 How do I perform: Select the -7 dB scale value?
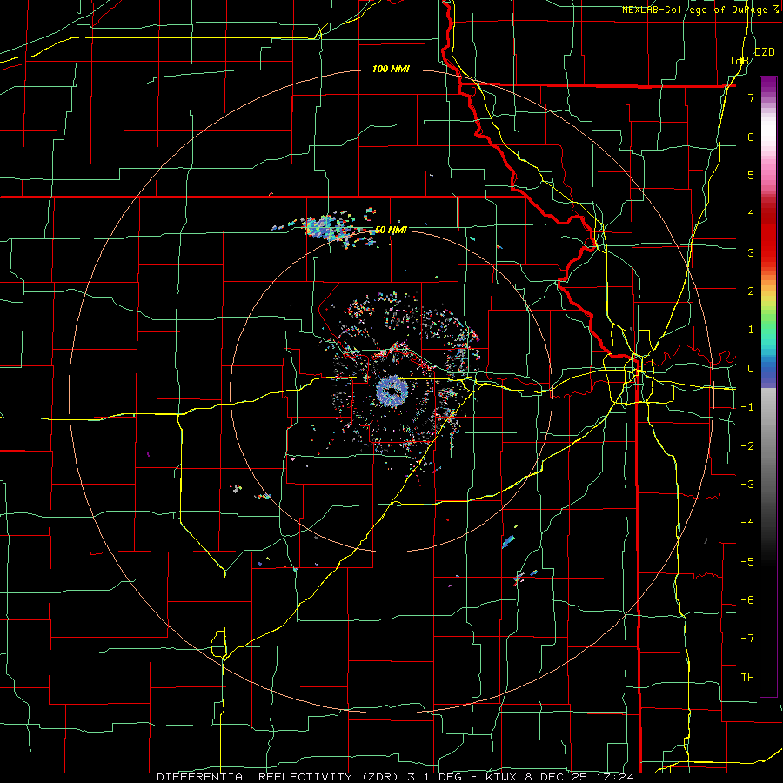[747, 639]
